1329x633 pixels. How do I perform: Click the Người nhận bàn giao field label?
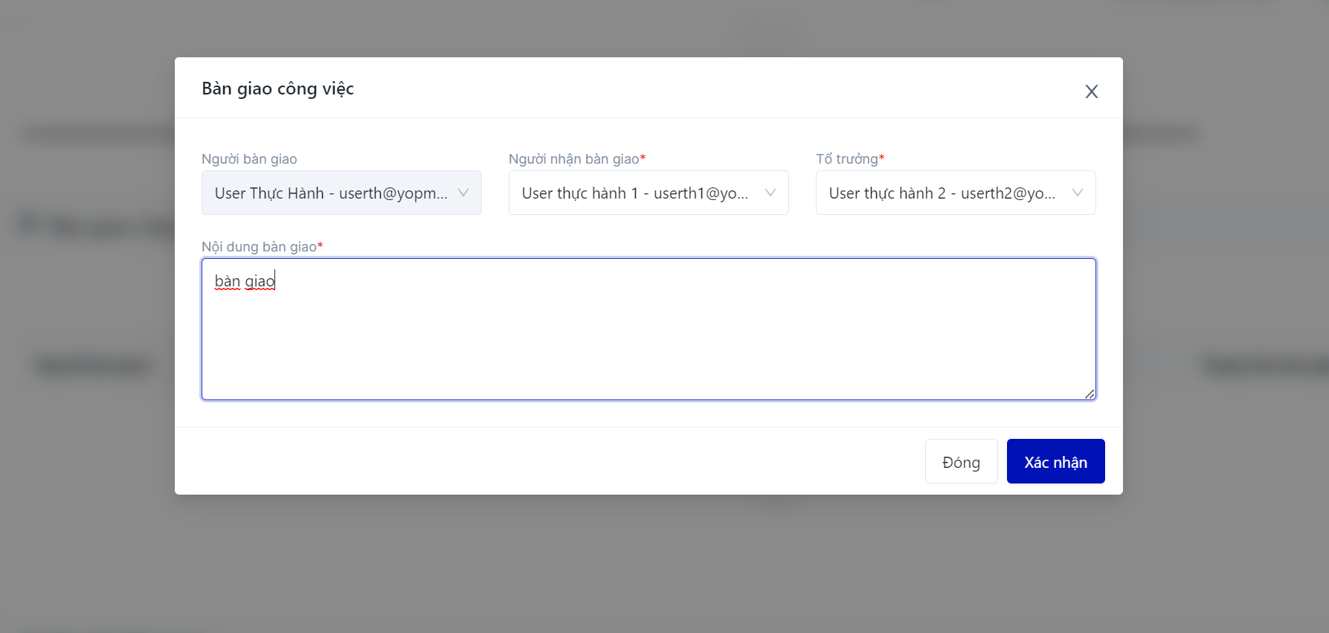pos(573,159)
